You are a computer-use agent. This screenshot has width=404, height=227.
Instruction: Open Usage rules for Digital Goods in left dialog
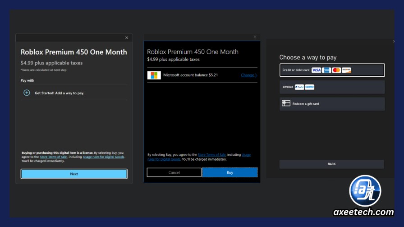(104, 157)
